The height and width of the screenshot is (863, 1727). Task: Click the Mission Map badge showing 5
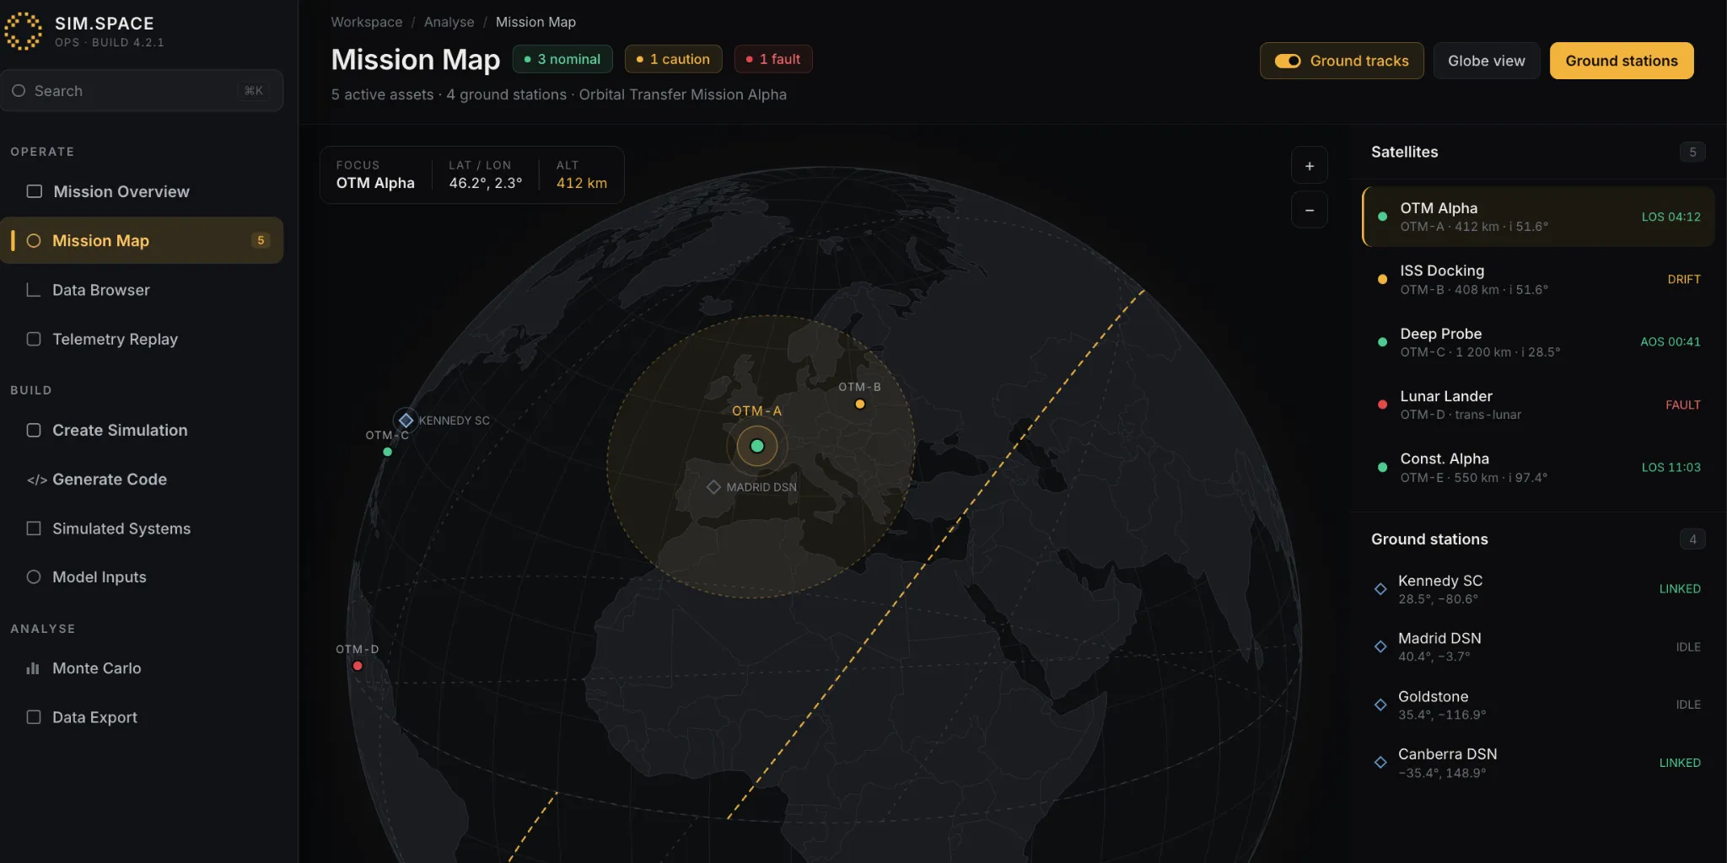point(261,240)
